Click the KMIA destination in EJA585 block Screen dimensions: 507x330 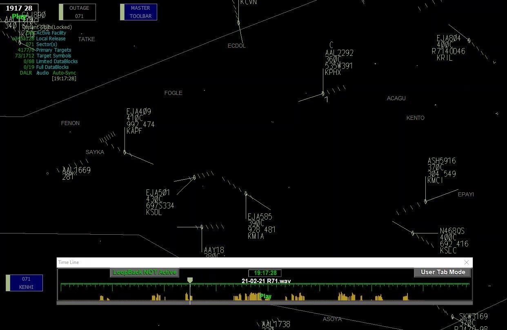pos(256,236)
